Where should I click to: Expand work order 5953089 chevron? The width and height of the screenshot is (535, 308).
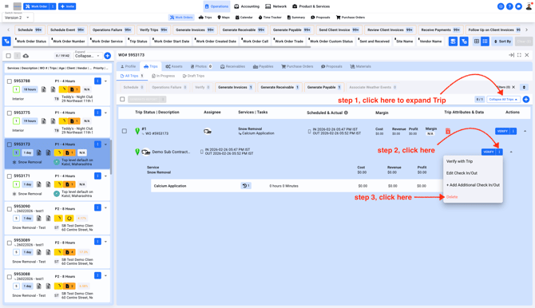(105, 242)
